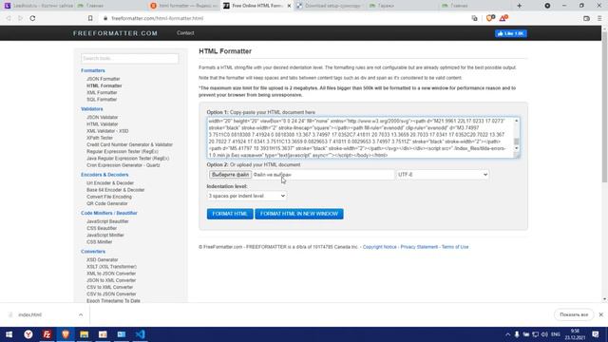
Task: Click the volume icon in system tray
Action: coord(544,334)
